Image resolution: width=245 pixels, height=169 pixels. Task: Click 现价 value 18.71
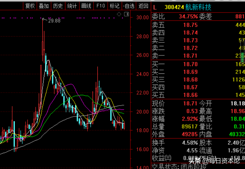pos(191,104)
